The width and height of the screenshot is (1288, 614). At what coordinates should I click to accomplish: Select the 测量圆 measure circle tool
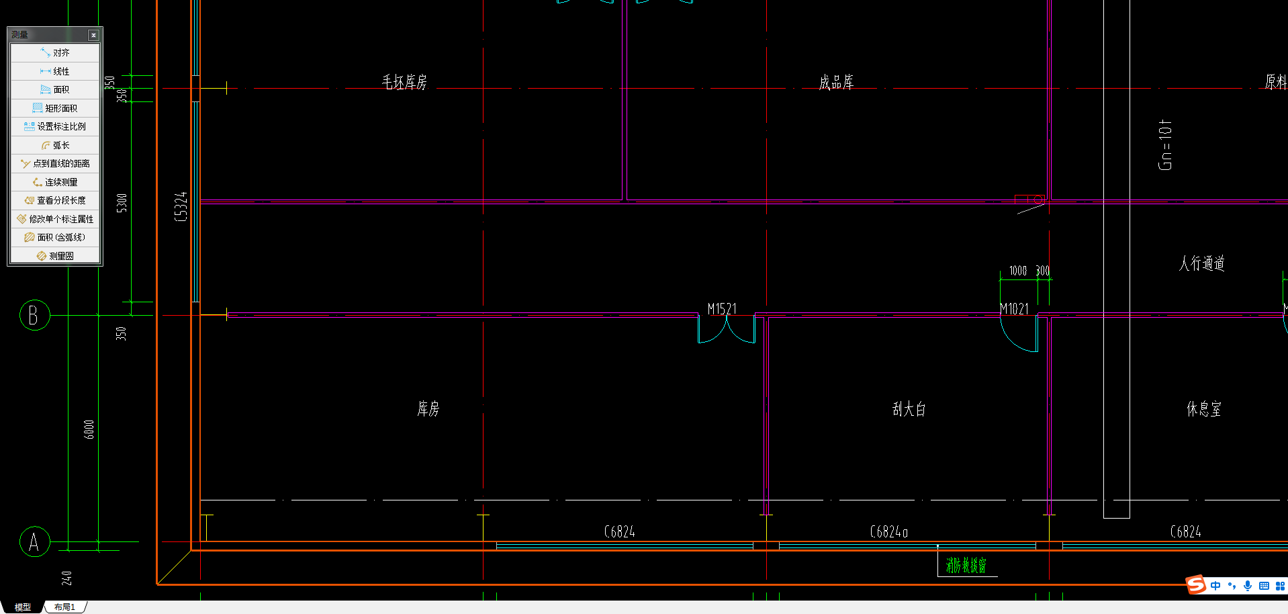[x=55, y=256]
